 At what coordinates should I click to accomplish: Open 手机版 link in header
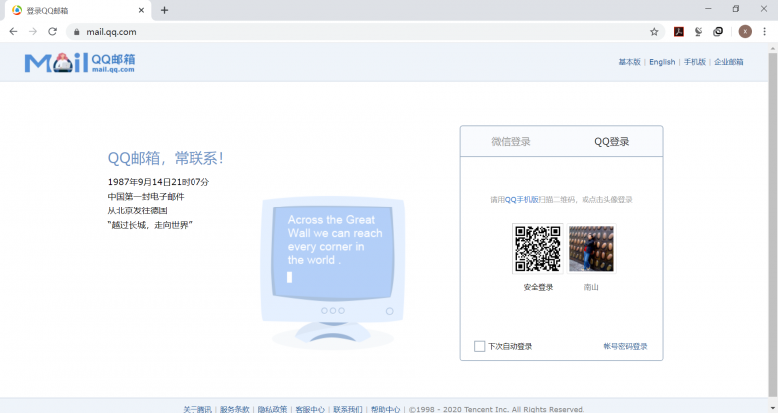coord(694,62)
